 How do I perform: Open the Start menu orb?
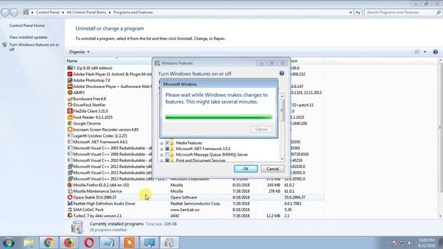coord(9,243)
